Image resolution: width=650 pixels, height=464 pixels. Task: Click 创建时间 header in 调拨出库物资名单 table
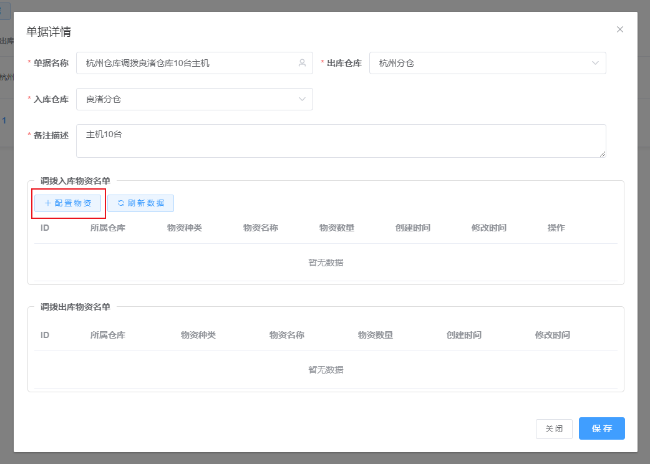(x=463, y=335)
